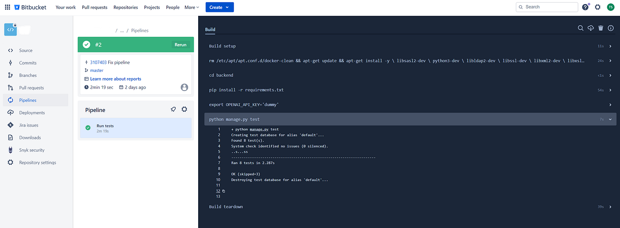Open the master branch link
The width and height of the screenshot is (620, 228).
point(97,71)
